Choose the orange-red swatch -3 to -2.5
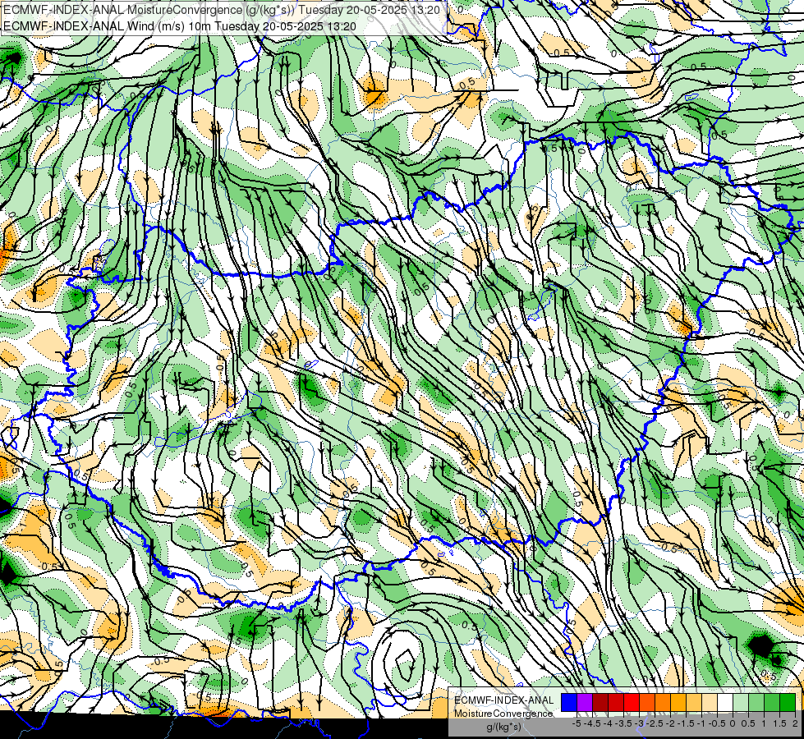Viewport: 804px width, 739px height. click(647, 702)
